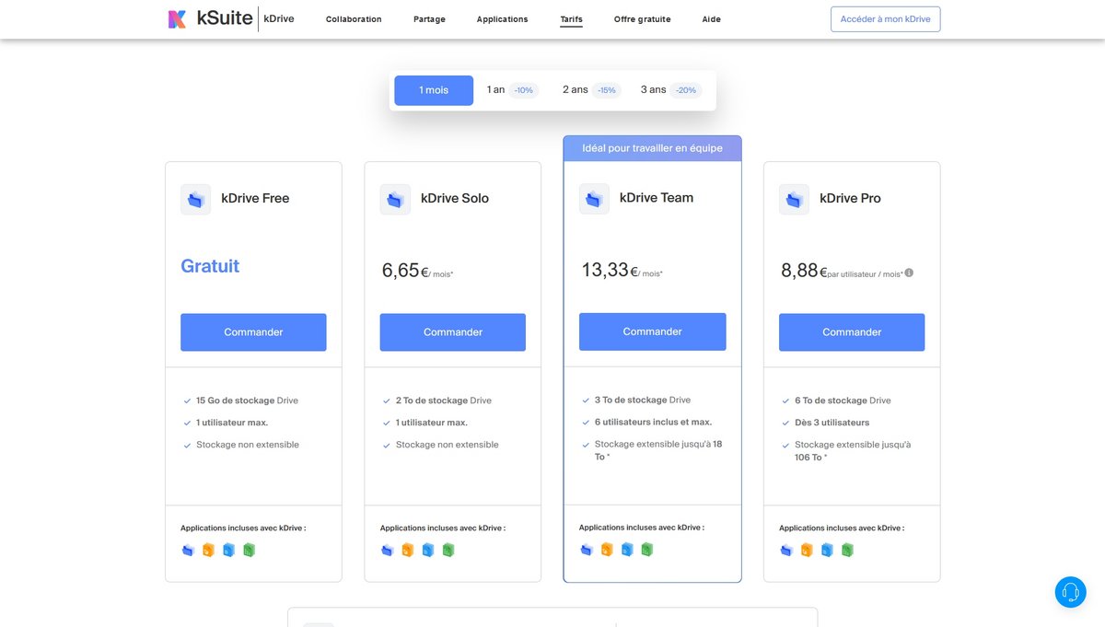Viewport: 1105px width, 627px height.
Task: Select the 2 ans billing period
Action: pos(591,90)
